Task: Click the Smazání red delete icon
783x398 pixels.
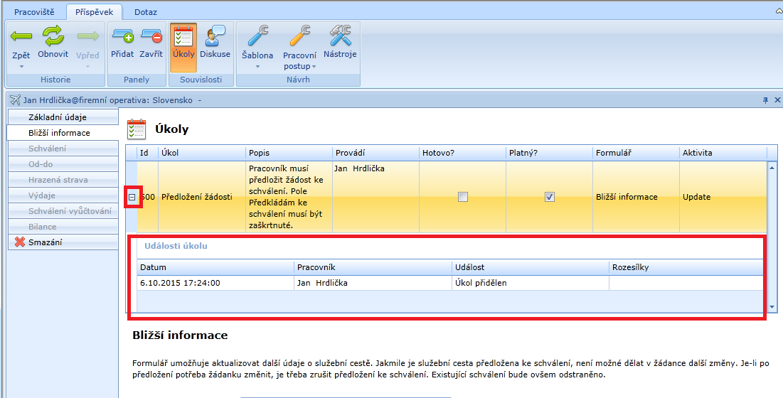Action: coord(20,242)
